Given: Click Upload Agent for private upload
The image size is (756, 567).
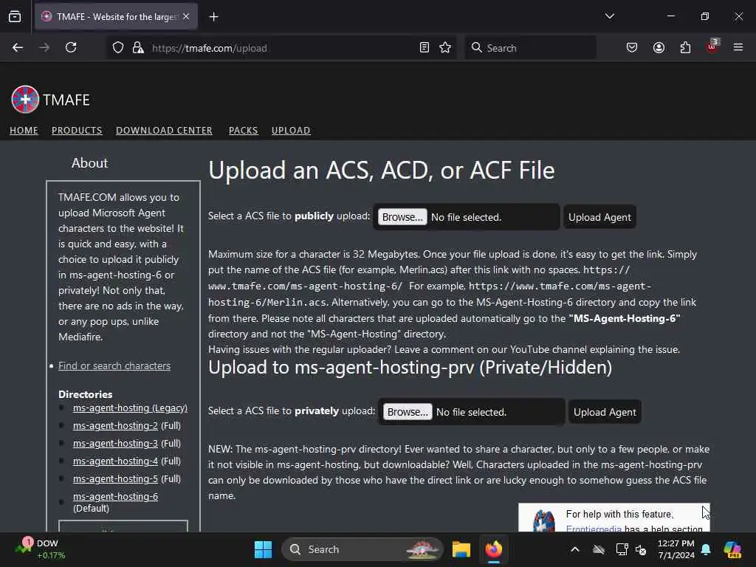Looking at the screenshot, I should 605,412.
